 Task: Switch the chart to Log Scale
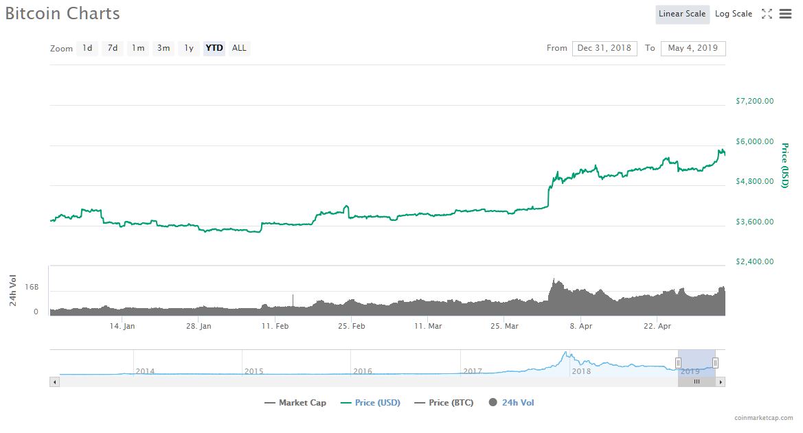pyautogui.click(x=733, y=13)
